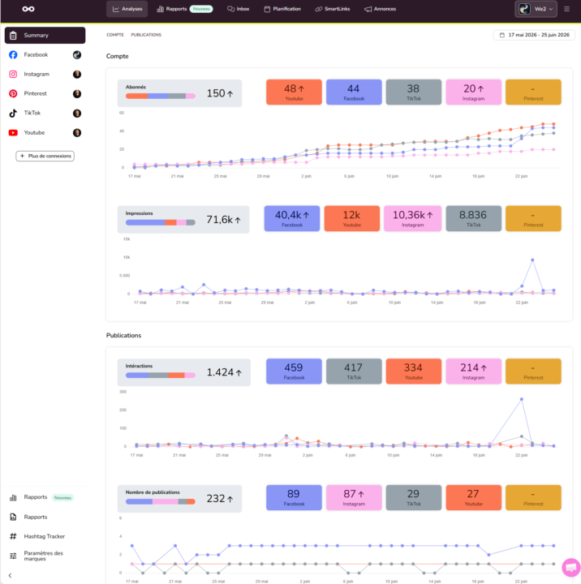
Task: Click the TikTok icon in sidebar
Action: point(13,114)
